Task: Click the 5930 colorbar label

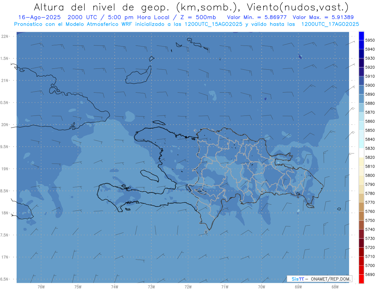Action: [x=370, y=58]
